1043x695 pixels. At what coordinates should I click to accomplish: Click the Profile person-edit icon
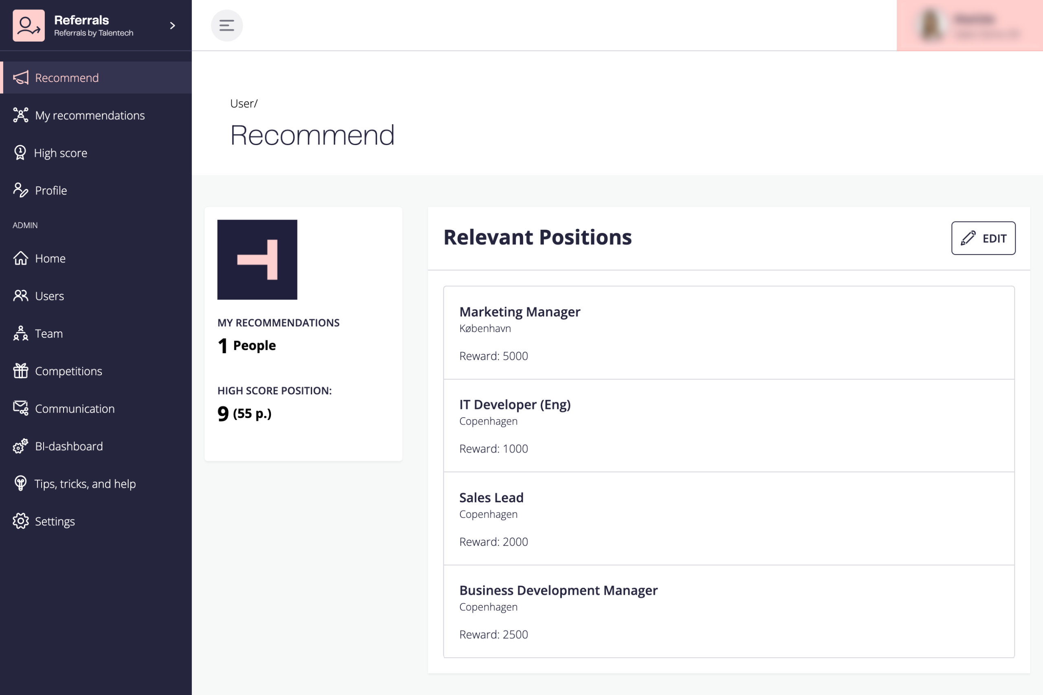pyautogui.click(x=20, y=190)
